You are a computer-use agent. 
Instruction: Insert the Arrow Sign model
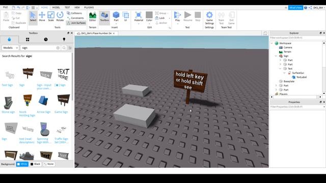(x=43, y=101)
